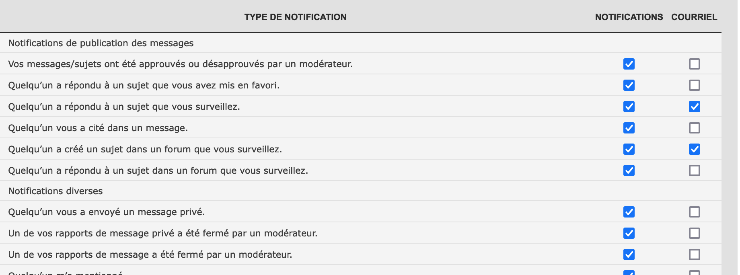Viewport: 740px width, 275px height.
Task: Uncheck notification for reply in watched forum topic
Action: point(629,170)
